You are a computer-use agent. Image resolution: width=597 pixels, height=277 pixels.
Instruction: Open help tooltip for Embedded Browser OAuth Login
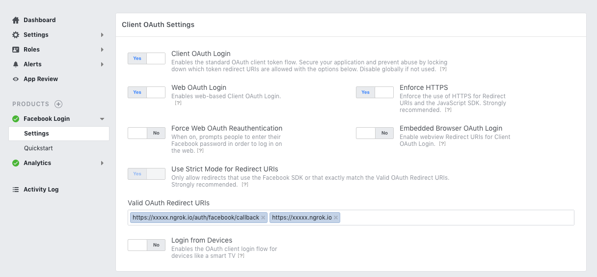click(442, 144)
